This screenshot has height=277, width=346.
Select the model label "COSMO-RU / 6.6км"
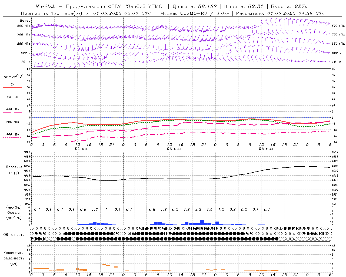click(x=205, y=13)
